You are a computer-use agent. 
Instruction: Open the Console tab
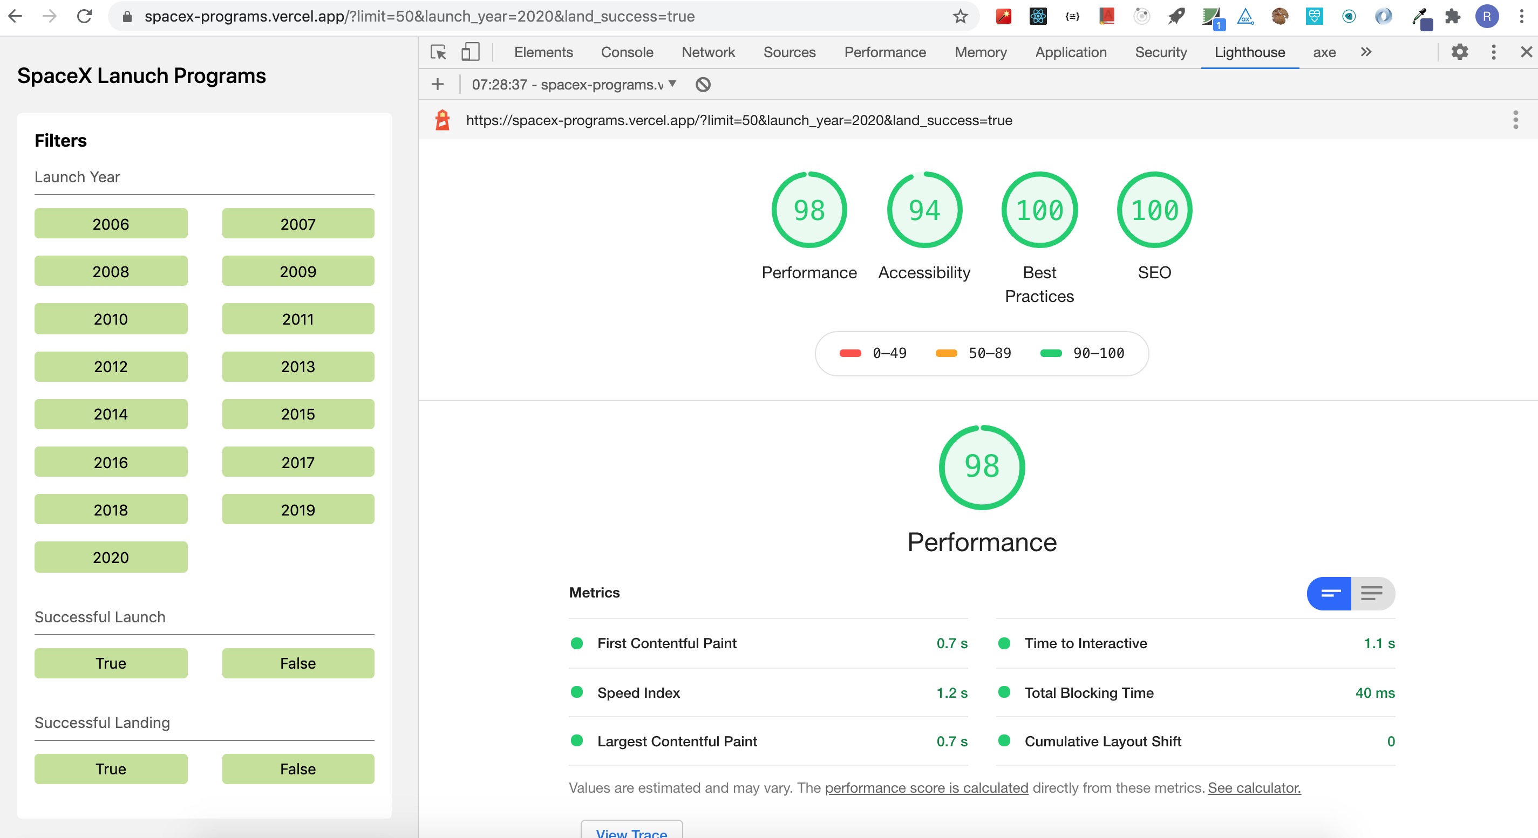(627, 52)
